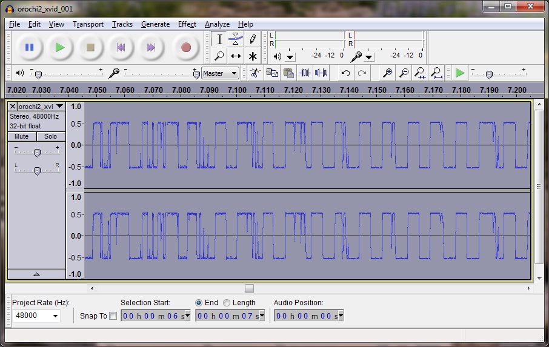Start recording with the Record button
This screenshot has width=549, height=347.
coord(186,47)
